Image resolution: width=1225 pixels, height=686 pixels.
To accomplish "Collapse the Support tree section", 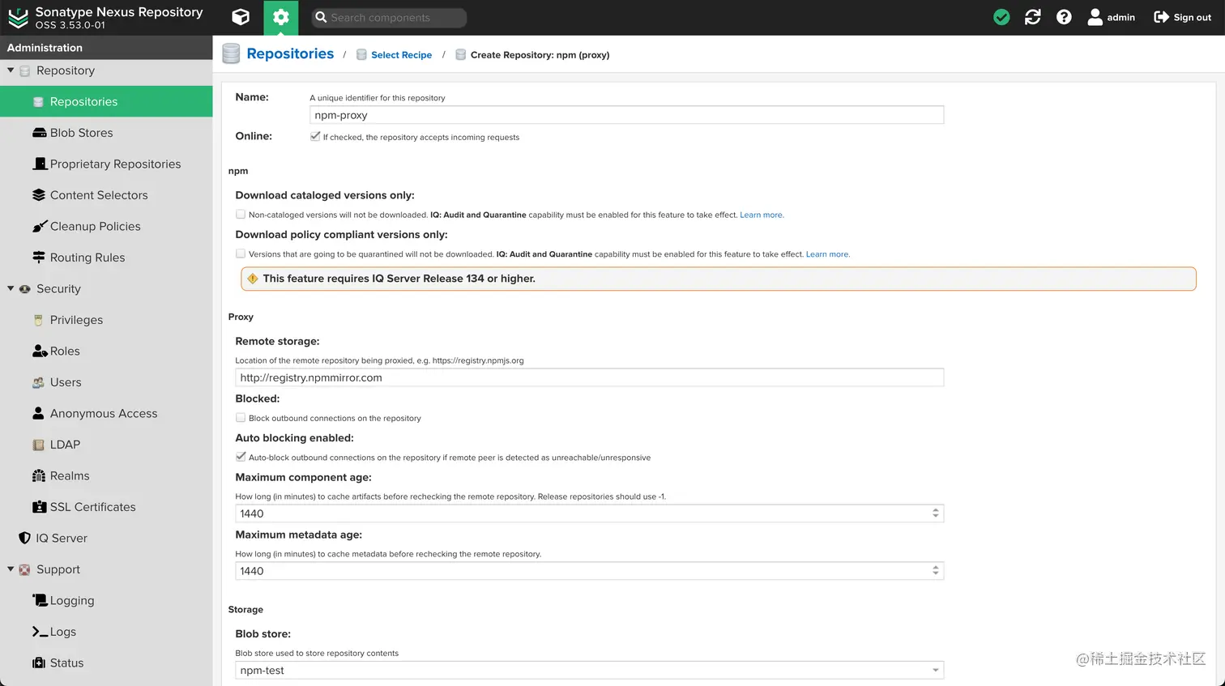I will coord(11,569).
